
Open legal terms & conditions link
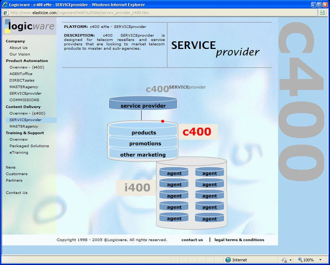(239, 240)
